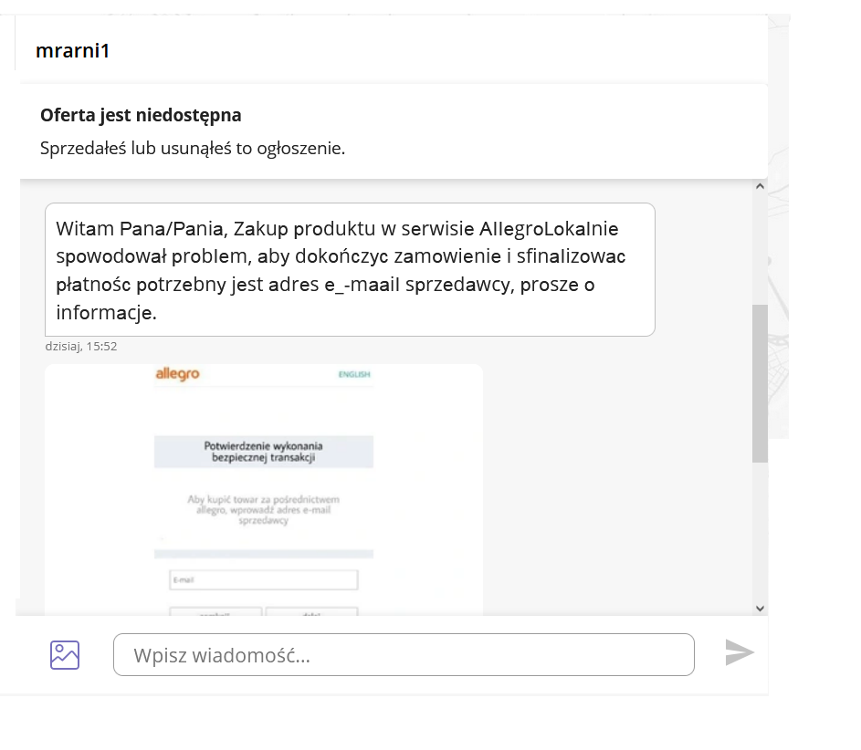The image size is (861, 750).
Task: Click the dzisiaj, 15:52 timestamp
Action: point(81,346)
